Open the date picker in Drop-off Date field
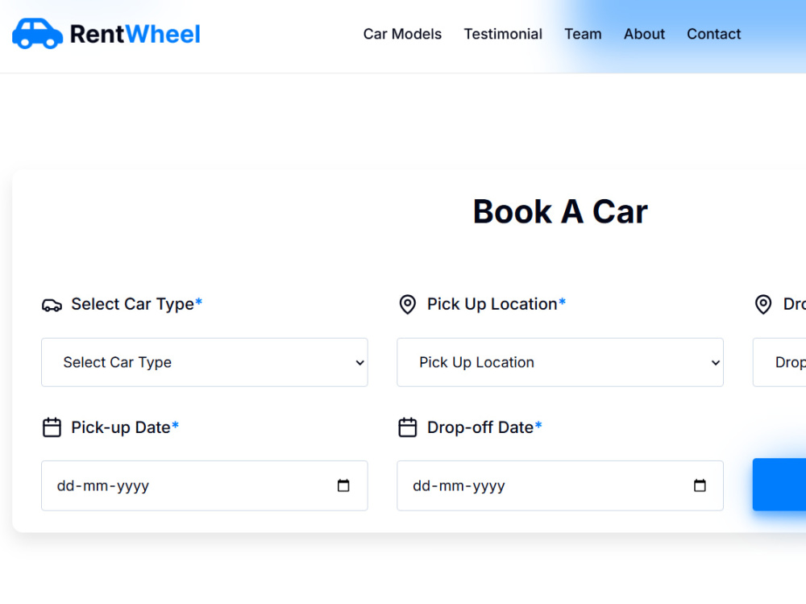Image resolution: width=806 pixels, height=604 pixels. pos(700,485)
